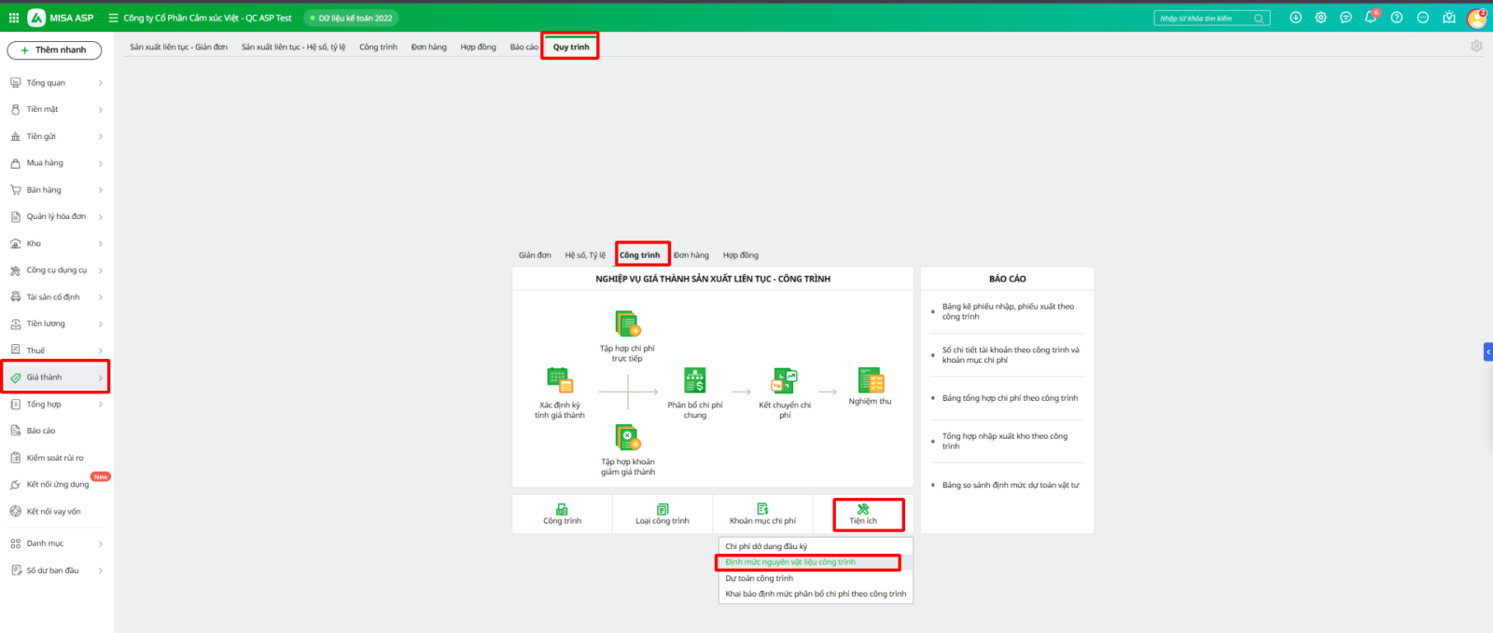Click the Nghiệm thu icon
Image resolution: width=1493 pixels, height=633 pixels.
[870, 380]
